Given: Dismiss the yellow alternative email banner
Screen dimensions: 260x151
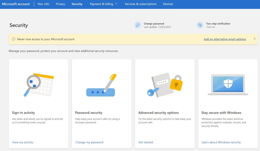Looking at the screenshot, I should click(255, 39).
